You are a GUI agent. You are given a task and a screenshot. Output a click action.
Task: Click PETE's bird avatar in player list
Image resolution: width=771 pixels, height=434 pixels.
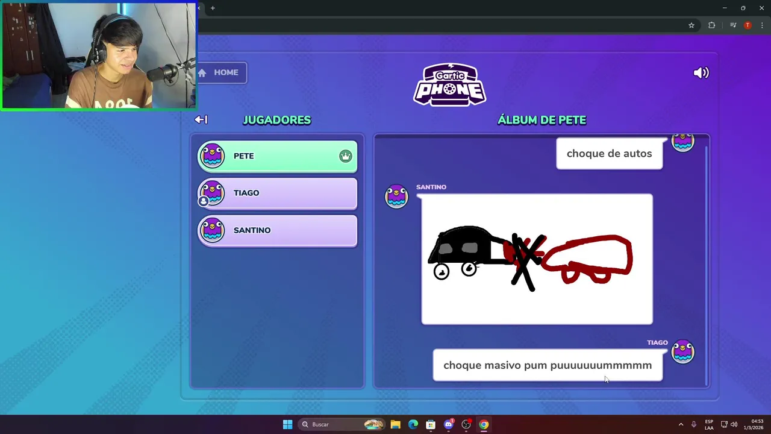(213, 156)
